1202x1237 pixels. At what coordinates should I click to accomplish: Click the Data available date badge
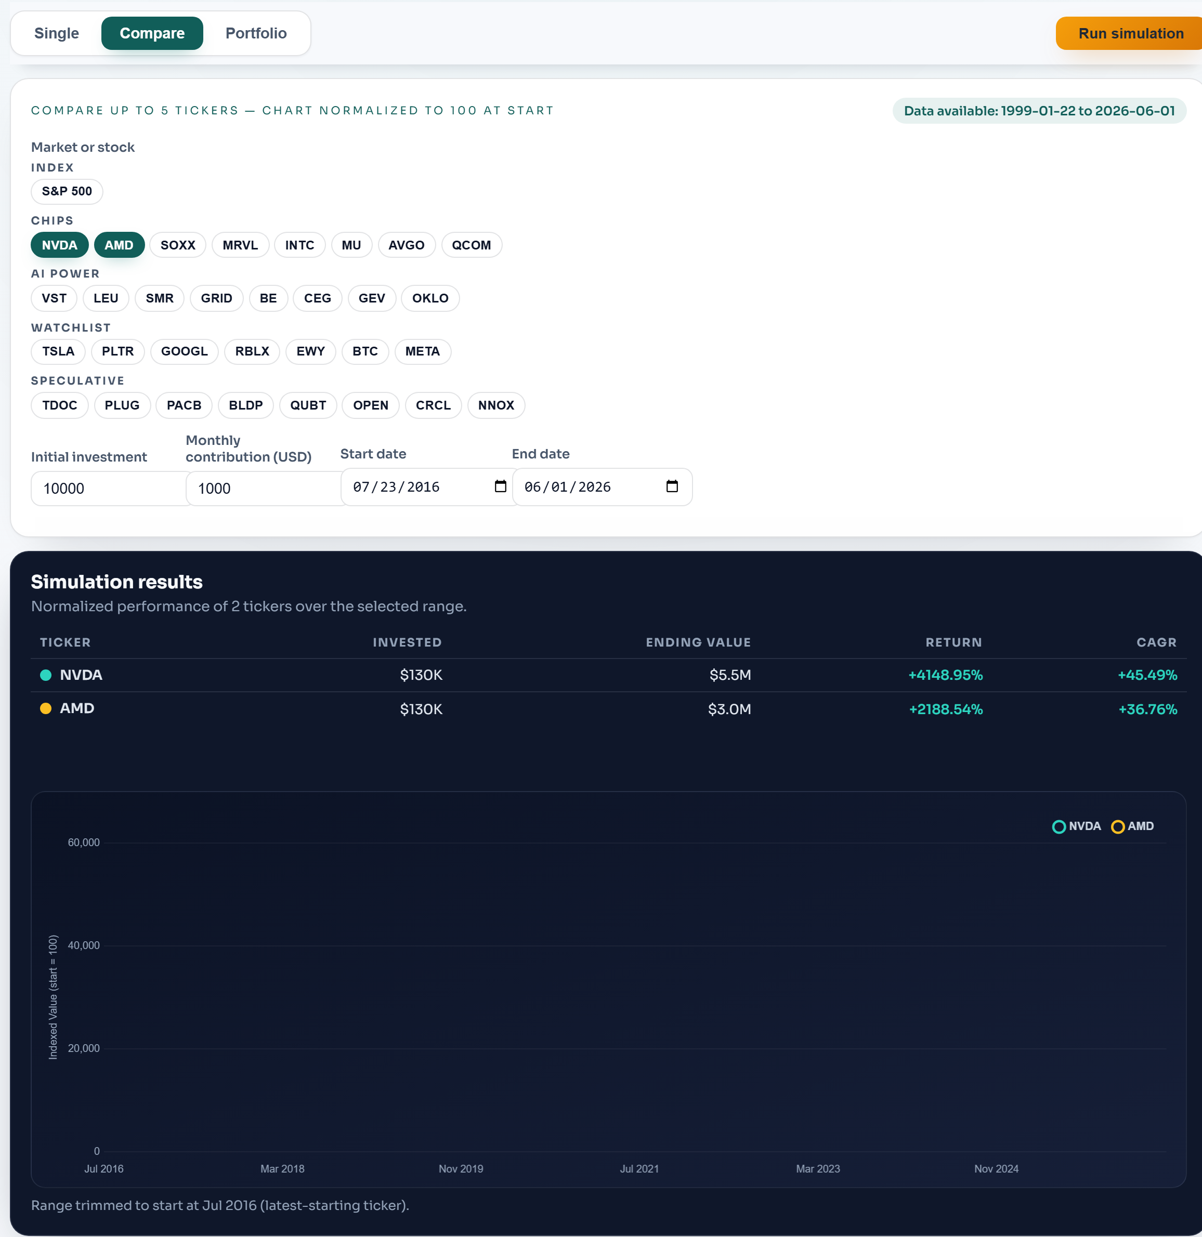1039,111
